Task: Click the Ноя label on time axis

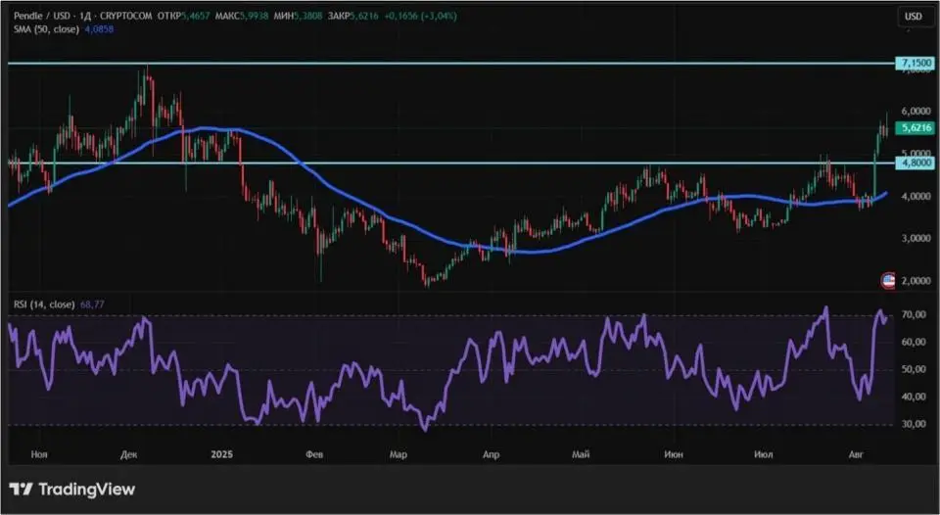Action: [x=40, y=454]
